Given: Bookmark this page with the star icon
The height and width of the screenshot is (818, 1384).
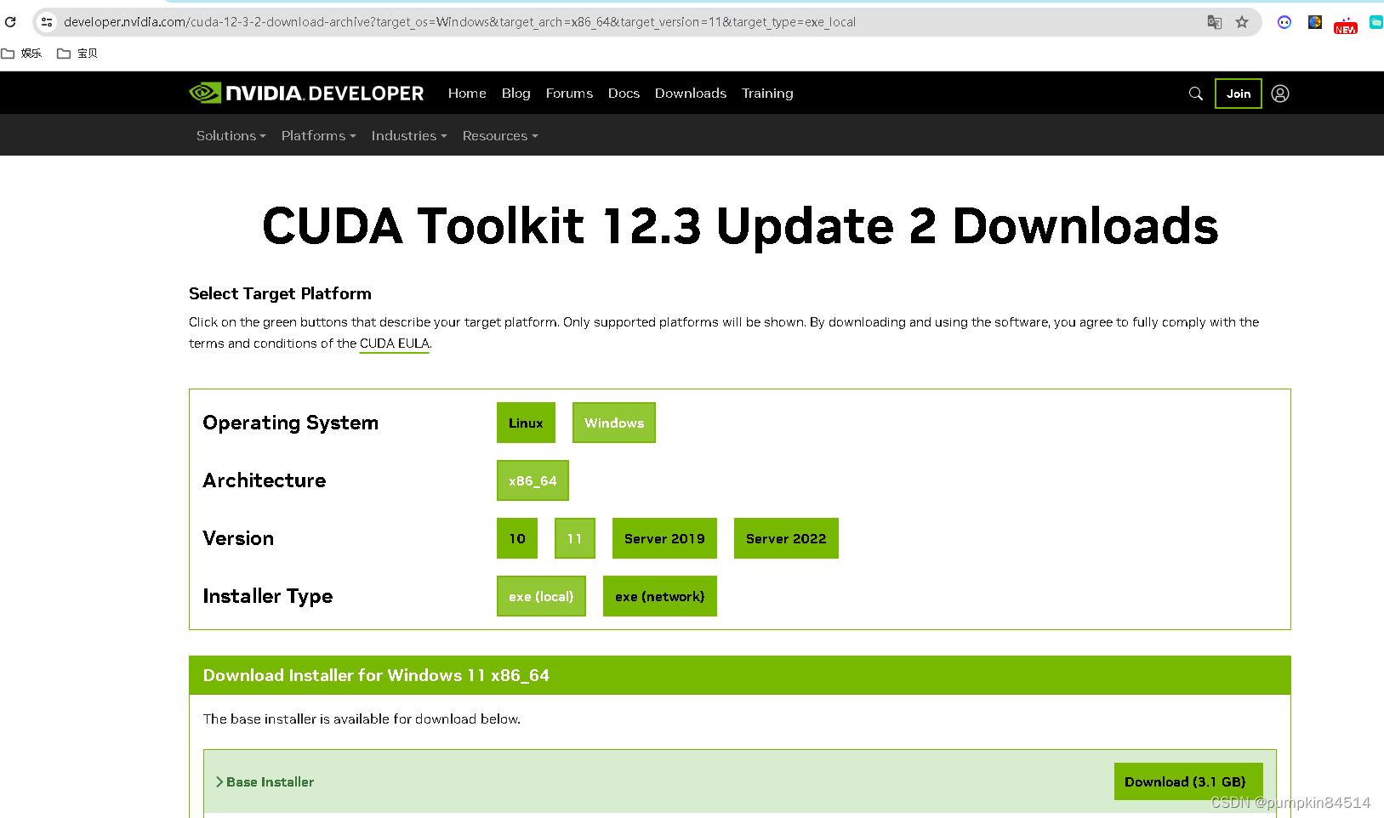Looking at the screenshot, I should pyautogui.click(x=1242, y=22).
